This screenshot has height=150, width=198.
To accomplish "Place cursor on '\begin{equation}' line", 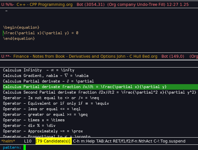I will 21,27.
